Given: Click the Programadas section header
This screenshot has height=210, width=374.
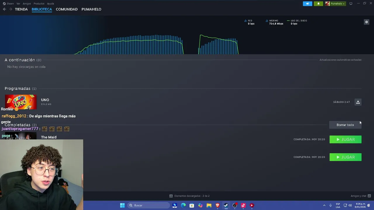Looking at the screenshot, I should [x=20, y=88].
